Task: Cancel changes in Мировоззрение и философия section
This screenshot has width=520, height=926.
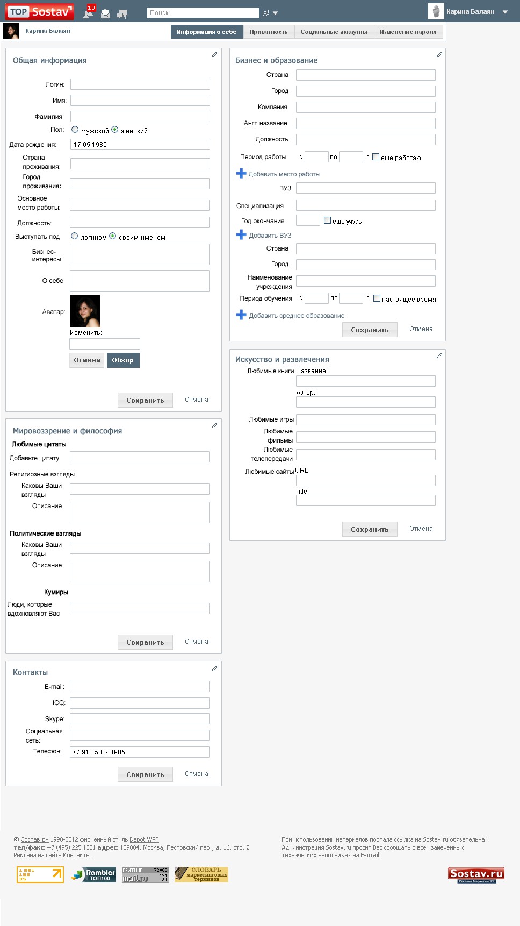Action: pyautogui.click(x=197, y=642)
